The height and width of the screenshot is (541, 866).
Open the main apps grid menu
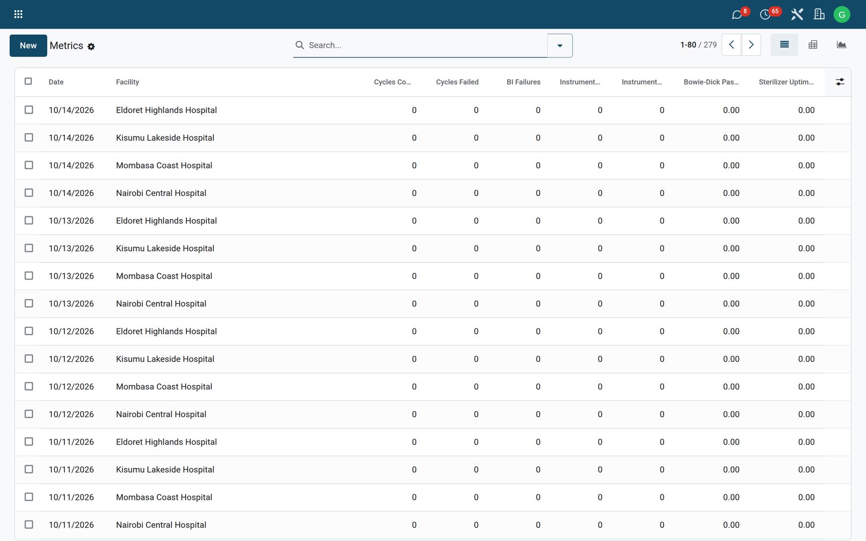[x=18, y=14]
